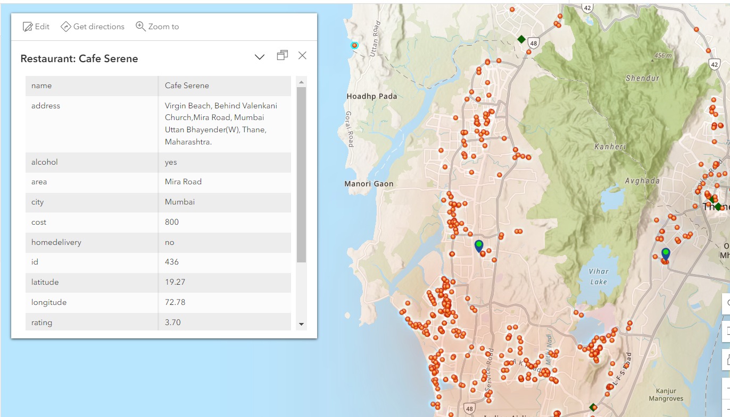
Task: Click the cyan-highlighted restaurant point near Uttan Road
Action: pyautogui.click(x=354, y=46)
